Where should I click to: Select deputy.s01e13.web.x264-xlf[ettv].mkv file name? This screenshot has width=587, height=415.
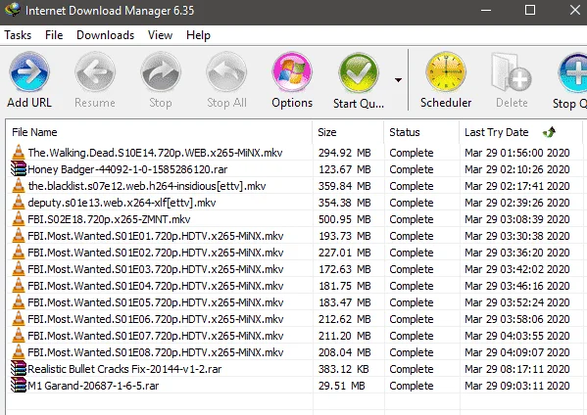click(122, 203)
